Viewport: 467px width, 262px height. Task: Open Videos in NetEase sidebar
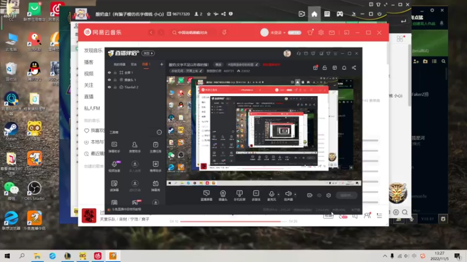tap(89, 74)
